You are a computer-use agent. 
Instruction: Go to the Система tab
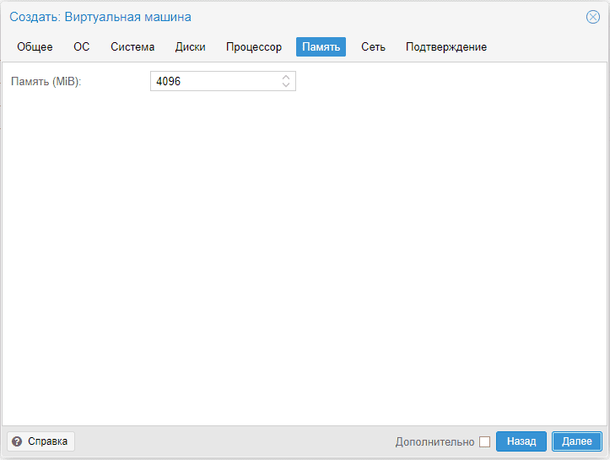tap(132, 47)
